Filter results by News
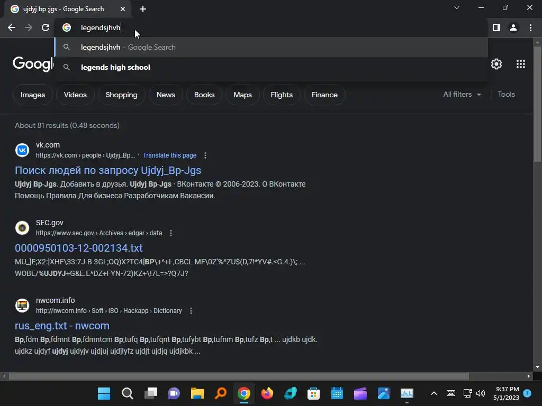The width and height of the screenshot is (542, 406). [166, 95]
